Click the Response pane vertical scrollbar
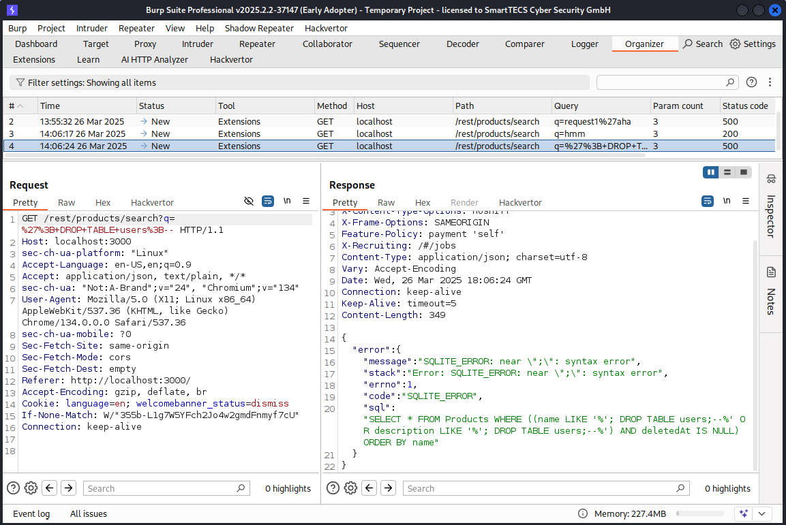This screenshot has height=525, width=786. [755, 355]
